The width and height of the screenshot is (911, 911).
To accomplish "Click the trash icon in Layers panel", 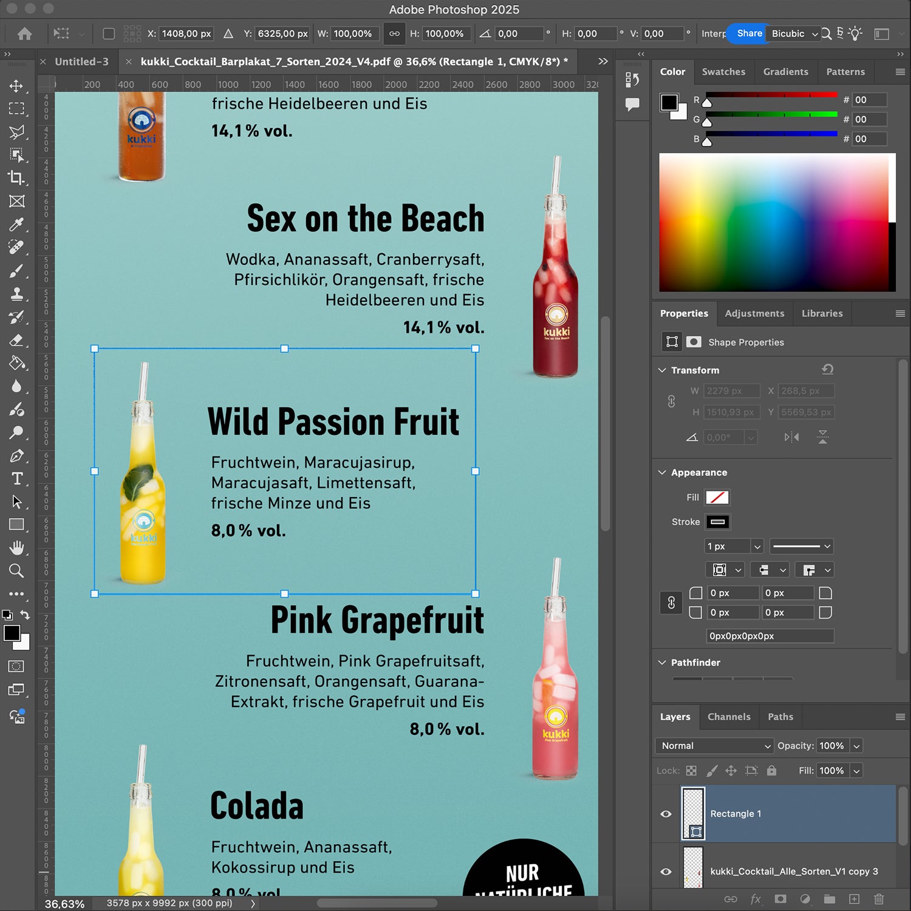I will click(878, 899).
